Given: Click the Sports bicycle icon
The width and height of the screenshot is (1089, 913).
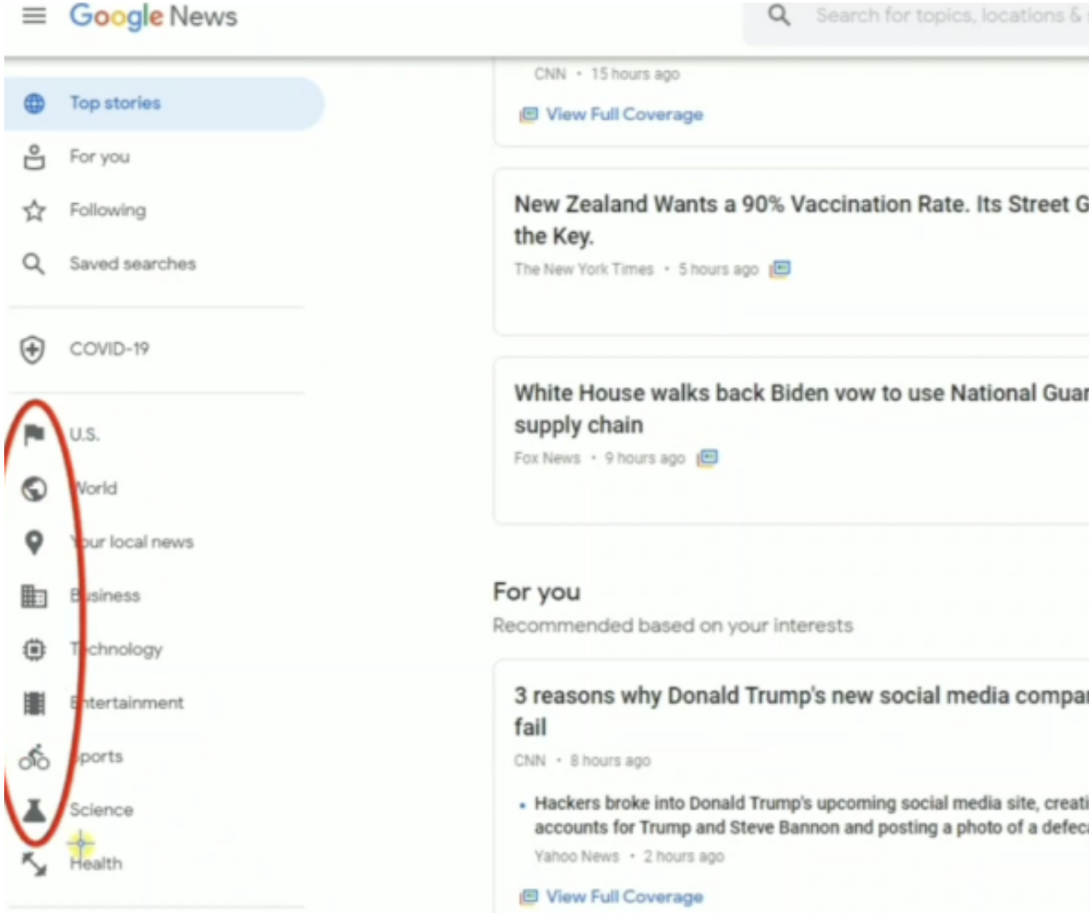Looking at the screenshot, I should [x=34, y=757].
